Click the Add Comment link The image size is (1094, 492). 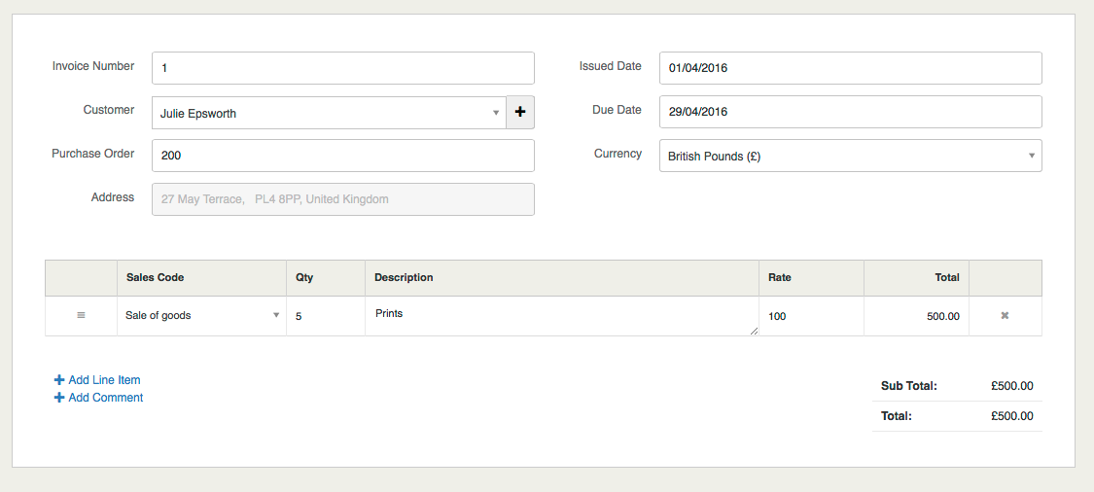click(106, 398)
